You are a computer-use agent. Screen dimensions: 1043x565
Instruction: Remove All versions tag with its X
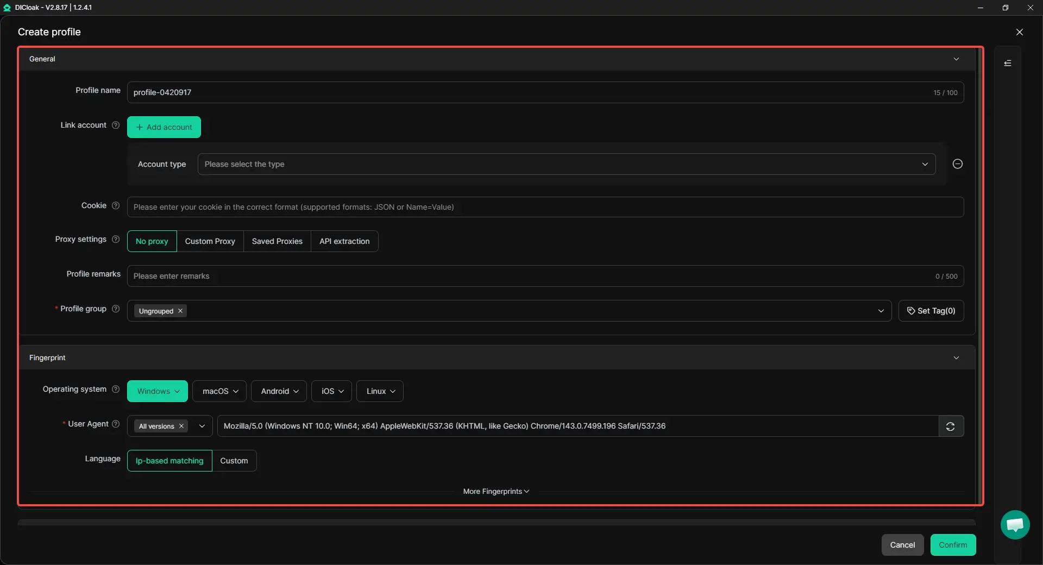point(181,426)
